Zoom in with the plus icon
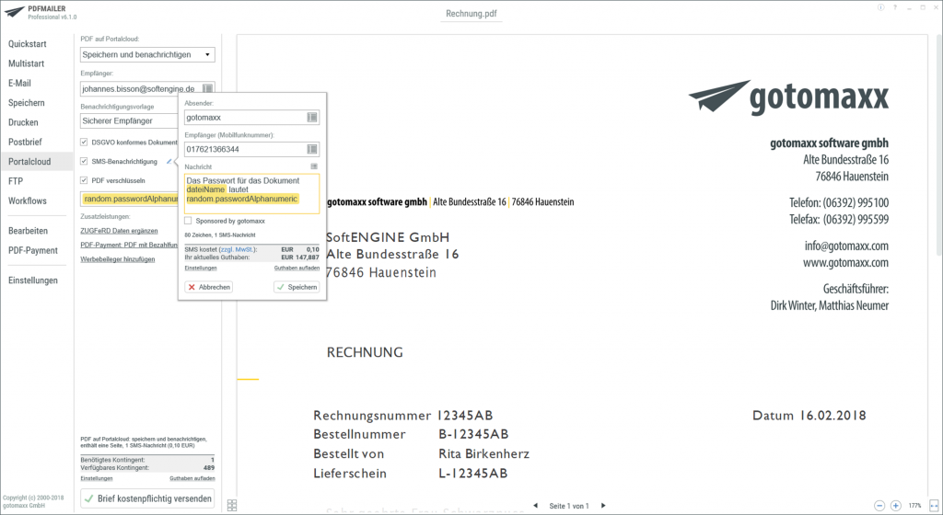This screenshot has height=515, width=943. click(x=895, y=506)
